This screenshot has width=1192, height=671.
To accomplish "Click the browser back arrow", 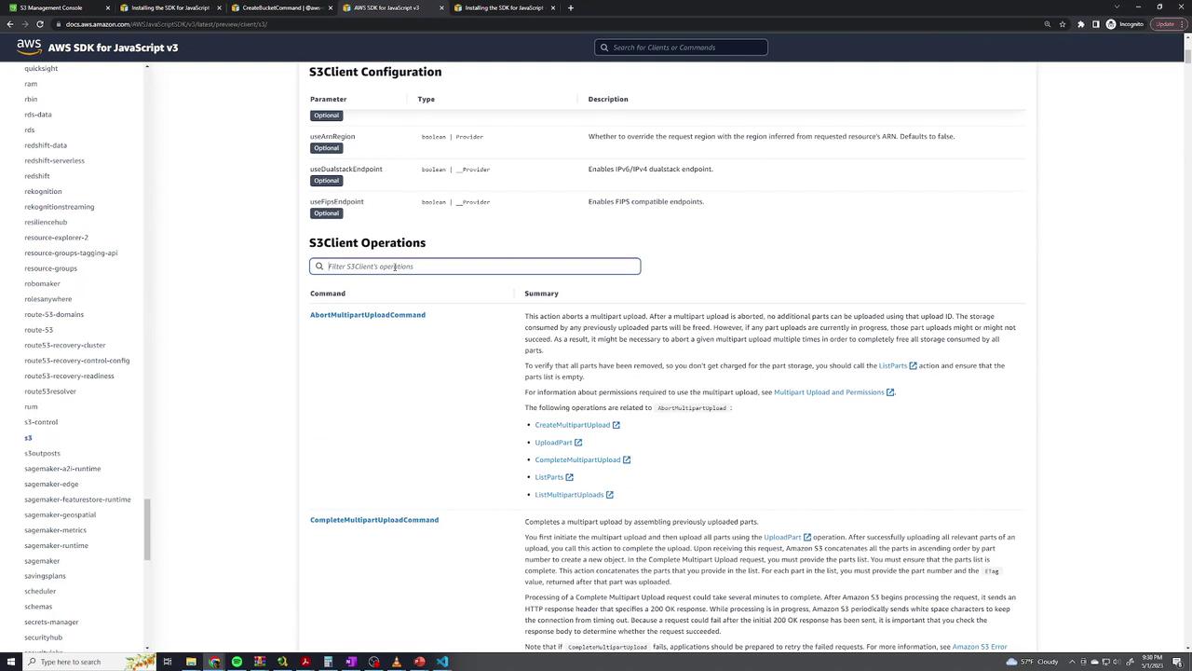I will (x=12, y=24).
